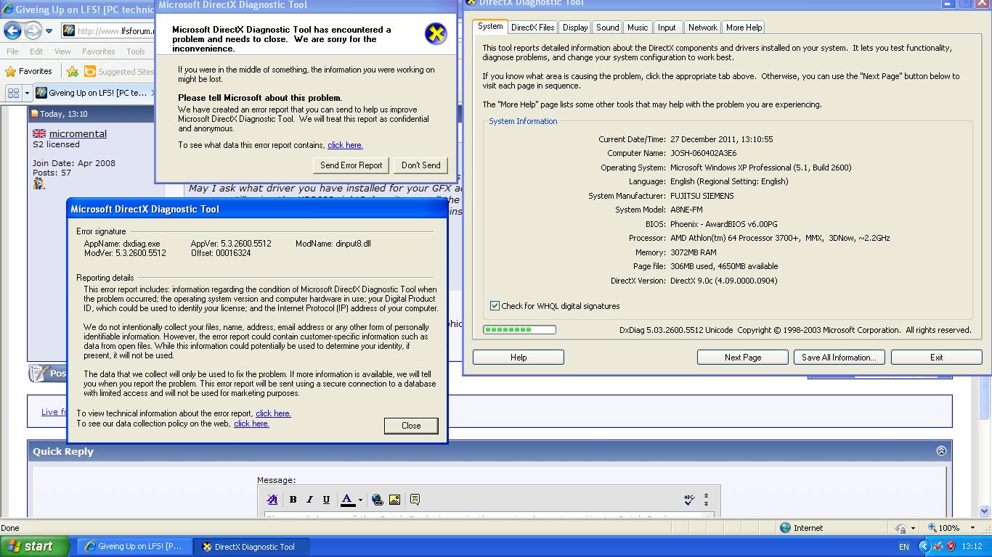The width and height of the screenshot is (992, 557).
Task: Click the editor size up-down arrows
Action: pyautogui.click(x=706, y=500)
